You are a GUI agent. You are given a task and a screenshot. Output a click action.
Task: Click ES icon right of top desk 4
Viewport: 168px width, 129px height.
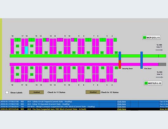click(x=116, y=53)
